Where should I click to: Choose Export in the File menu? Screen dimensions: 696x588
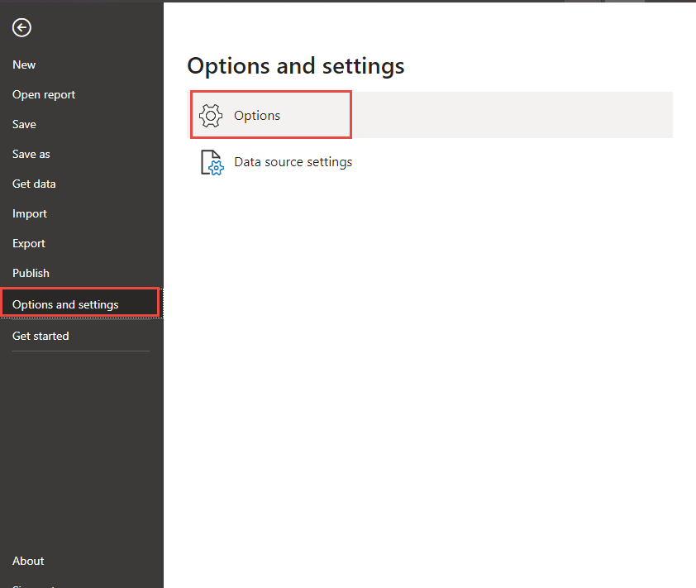point(29,243)
